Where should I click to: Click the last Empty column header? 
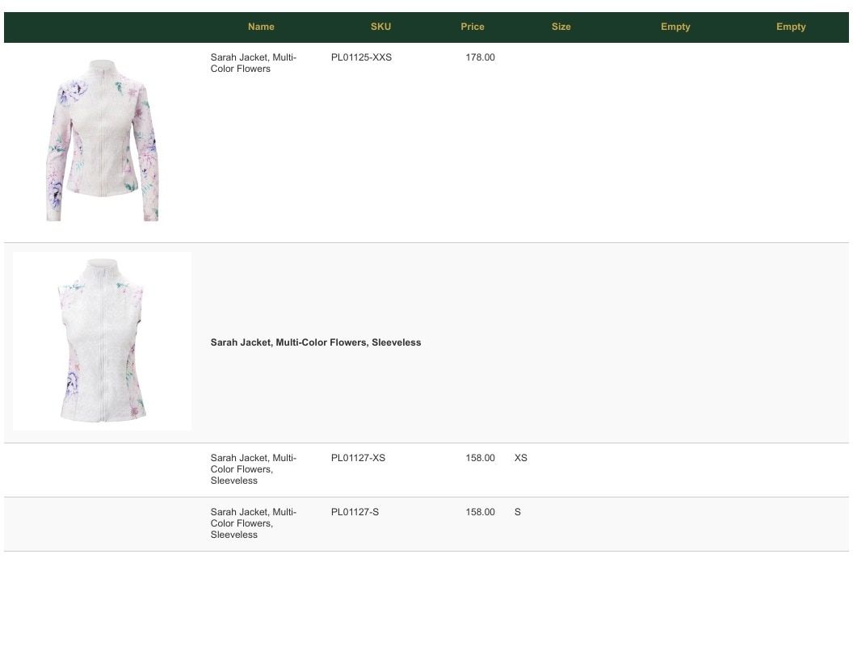pos(791,27)
